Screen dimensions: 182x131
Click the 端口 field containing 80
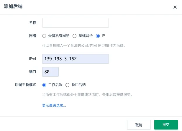click(50, 72)
